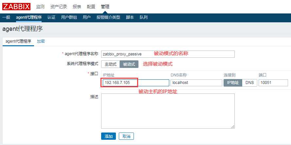The width and height of the screenshot is (291, 145).
Task: Click the DNS名称 field containing localhost
Action: pos(196,83)
